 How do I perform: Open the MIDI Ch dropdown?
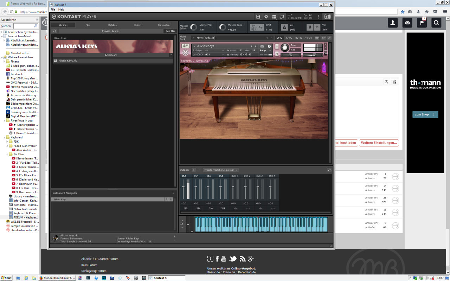click(208, 54)
